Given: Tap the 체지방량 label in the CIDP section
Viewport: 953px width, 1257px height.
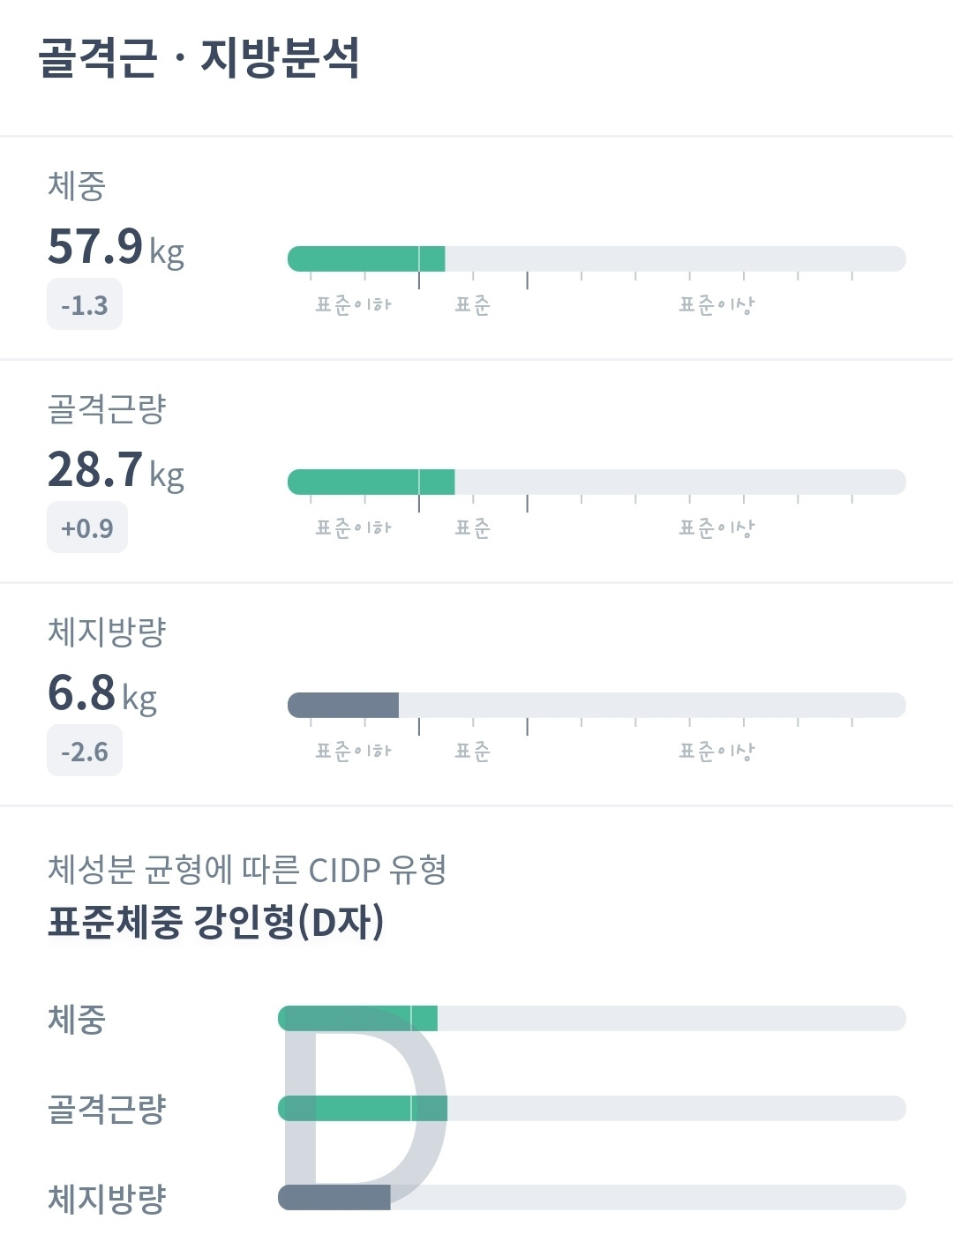Looking at the screenshot, I should pos(107,1199).
